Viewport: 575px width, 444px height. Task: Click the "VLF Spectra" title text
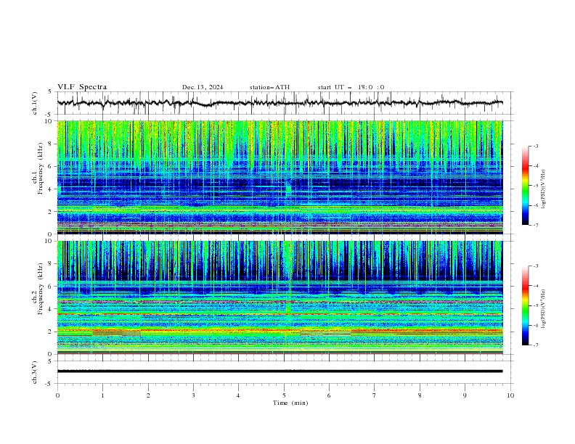tap(82, 87)
